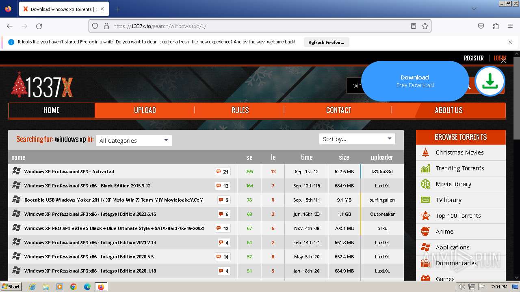Sort by the time column header
520x292 pixels.
pos(307,157)
